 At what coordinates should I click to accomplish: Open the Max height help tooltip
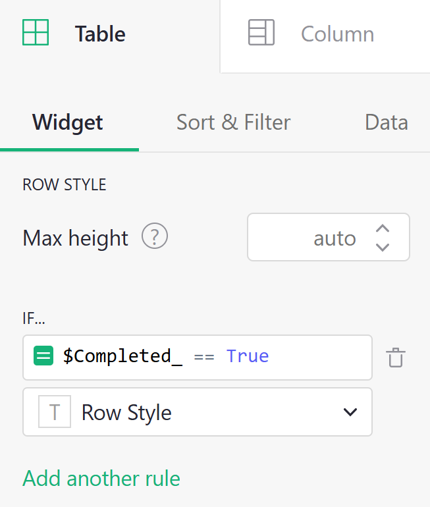tap(155, 236)
